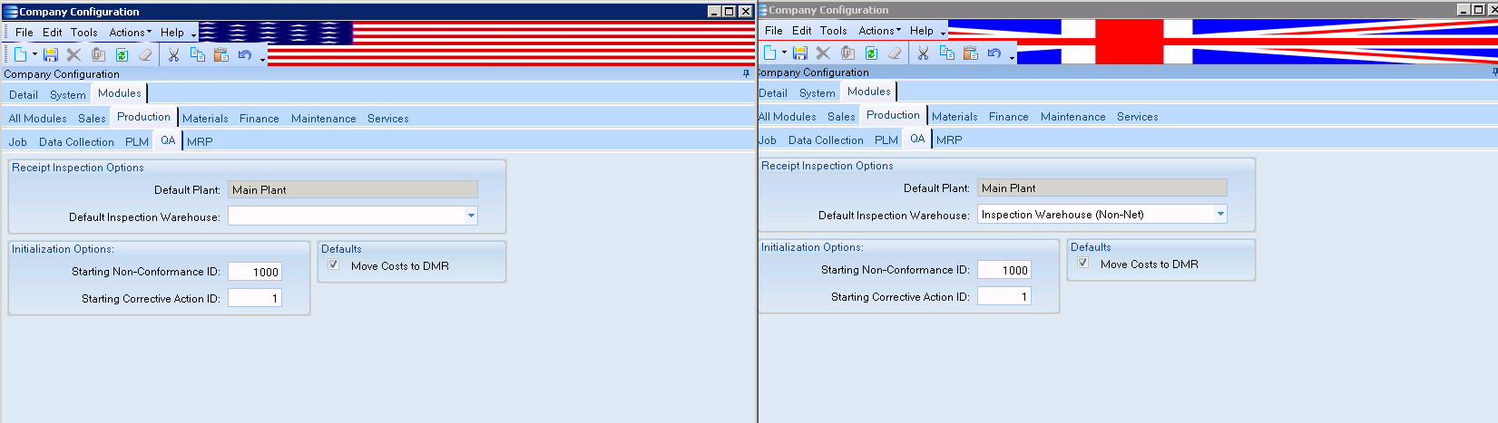Viewport: 1498px width, 423px height.
Task: Expand empty Default Inspection Warehouse dropdown, left window
Action: pyautogui.click(x=471, y=216)
